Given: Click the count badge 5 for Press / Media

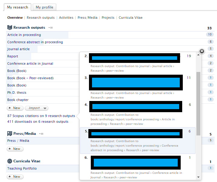Looking at the screenshot, I should (x=211, y=140).
